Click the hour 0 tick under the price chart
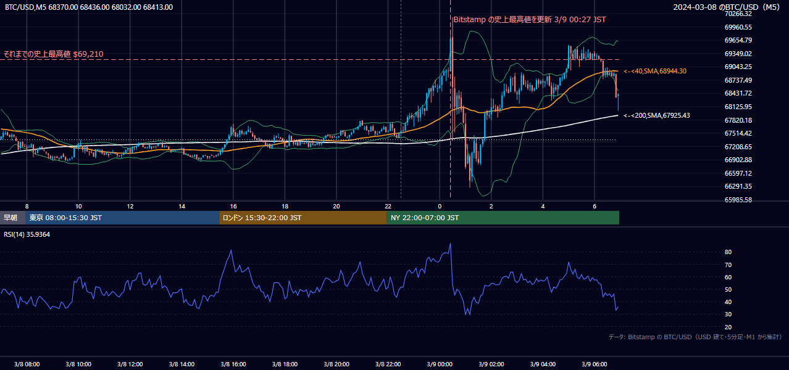Viewport: 789px width, 370px height. point(440,206)
